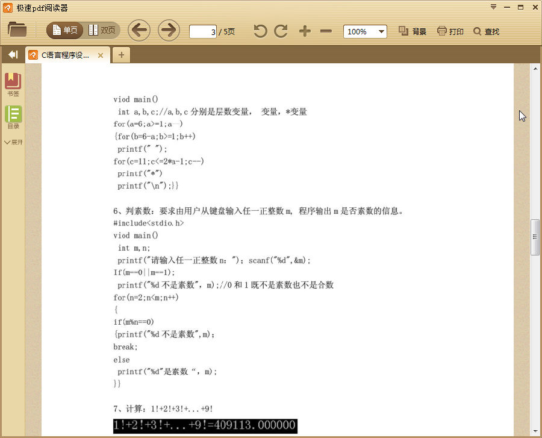Rotate the page counterclockwise
542x438 pixels.
click(260, 31)
